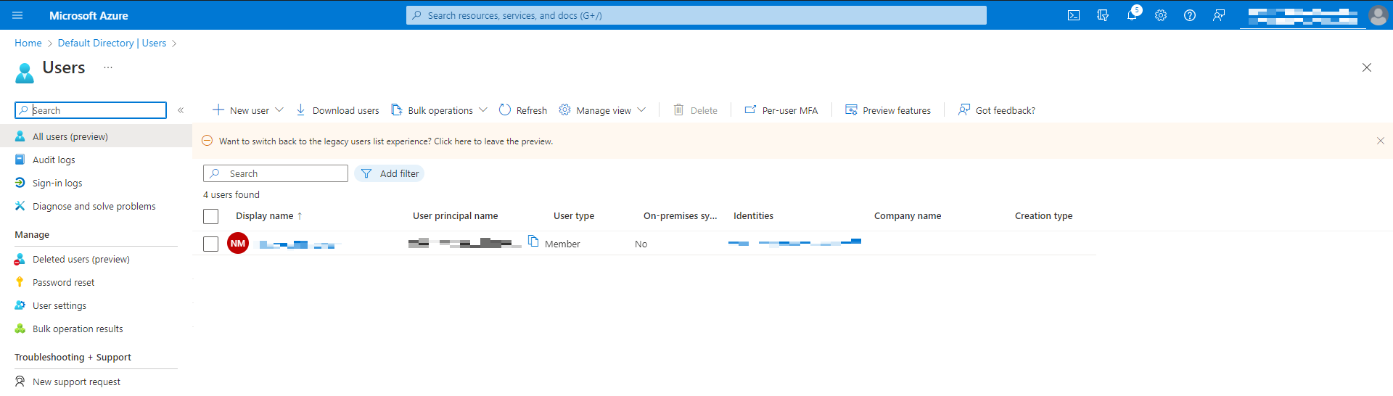Screen dimensions: 1393x396
Task: Expand the Manage view dropdown
Action: pyautogui.click(x=641, y=110)
